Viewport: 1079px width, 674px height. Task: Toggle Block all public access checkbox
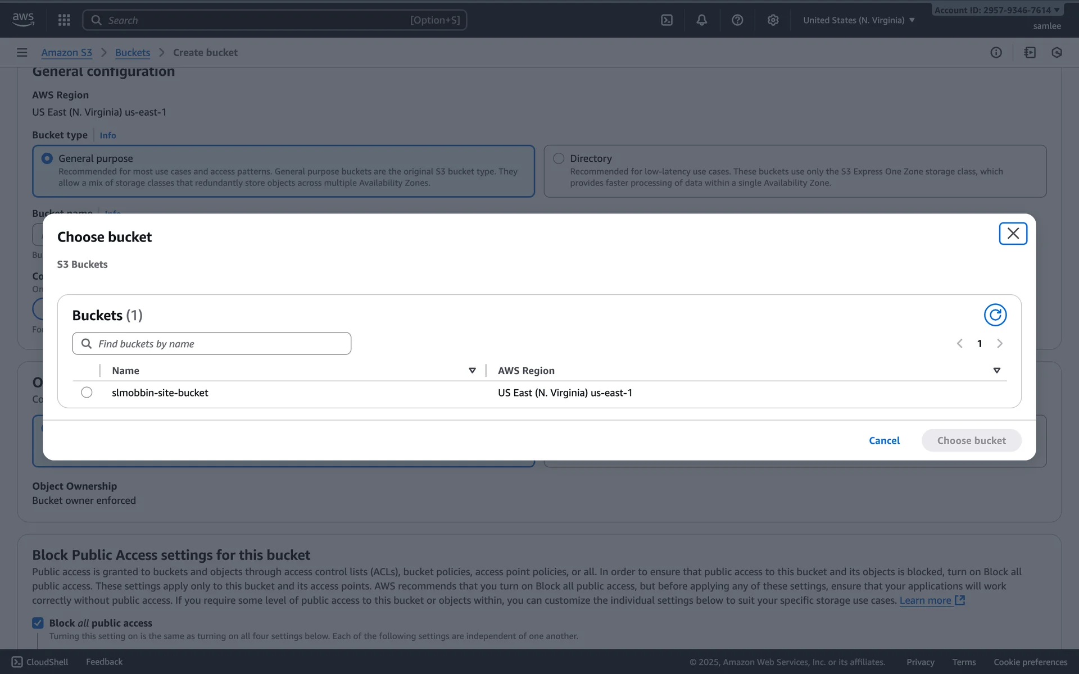[x=38, y=623]
